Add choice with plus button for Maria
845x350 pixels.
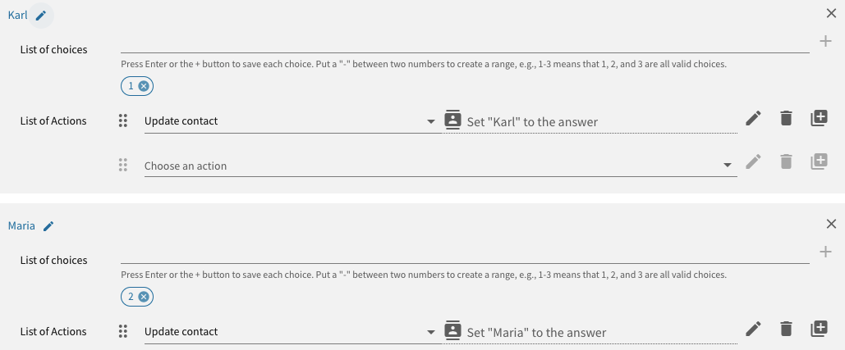point(825,252)
